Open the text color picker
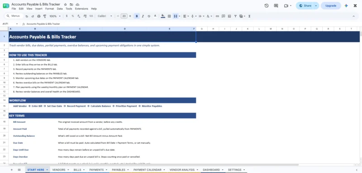 point(155,16)
